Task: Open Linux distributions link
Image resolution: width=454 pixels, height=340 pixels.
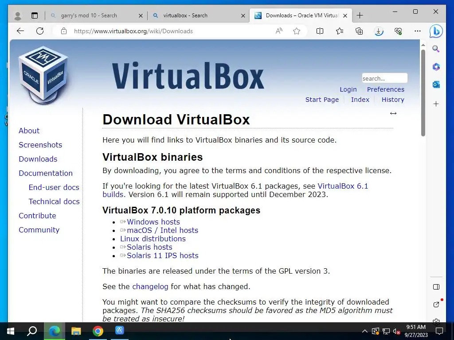Action: (153, 239)
